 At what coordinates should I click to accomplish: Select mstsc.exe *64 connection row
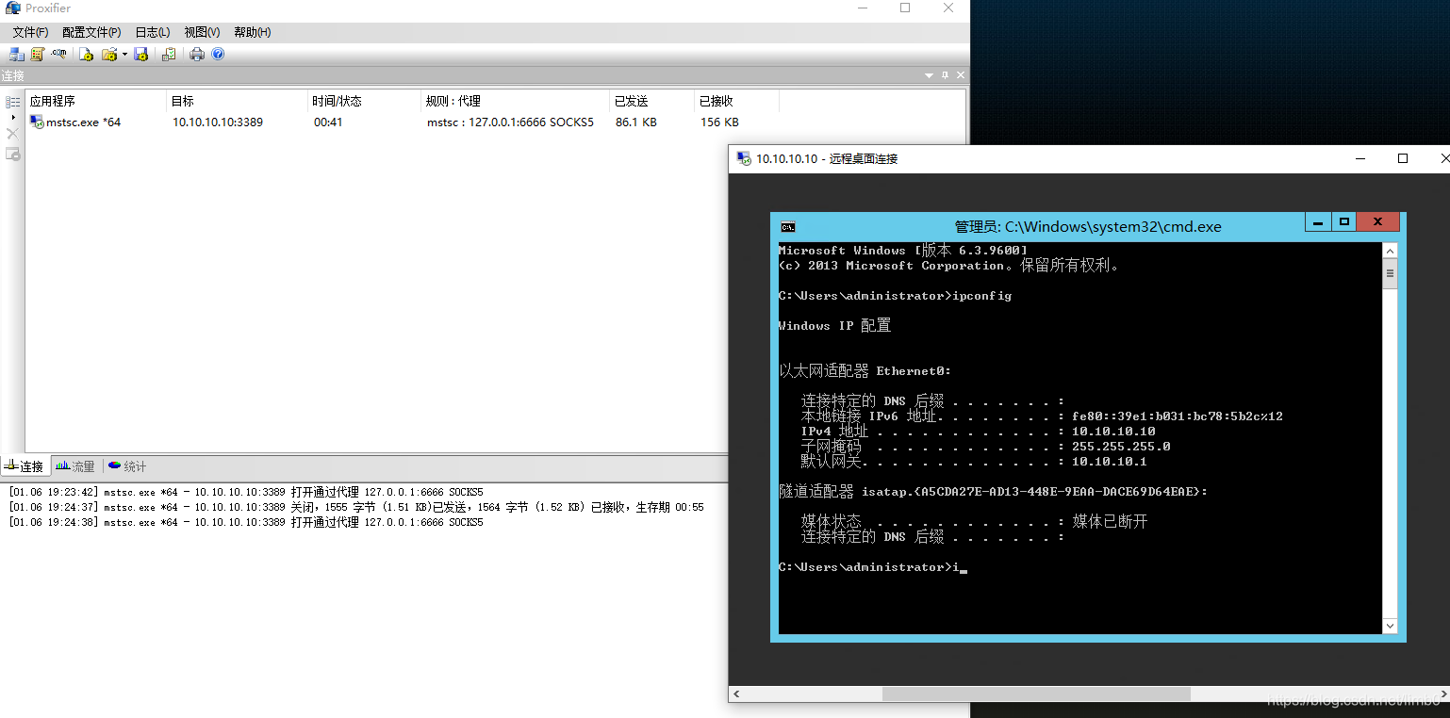point(495,122)
